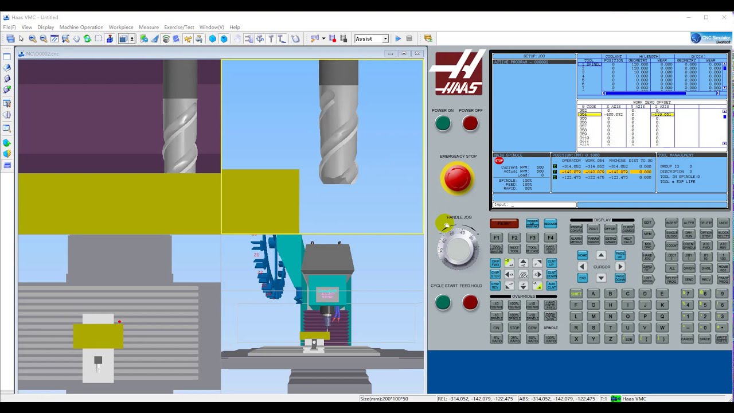The height and width of the screenshot is (413, 734).
Task: Click the TOOL OFFSET MESUR key
Action: tap(497, 249)
